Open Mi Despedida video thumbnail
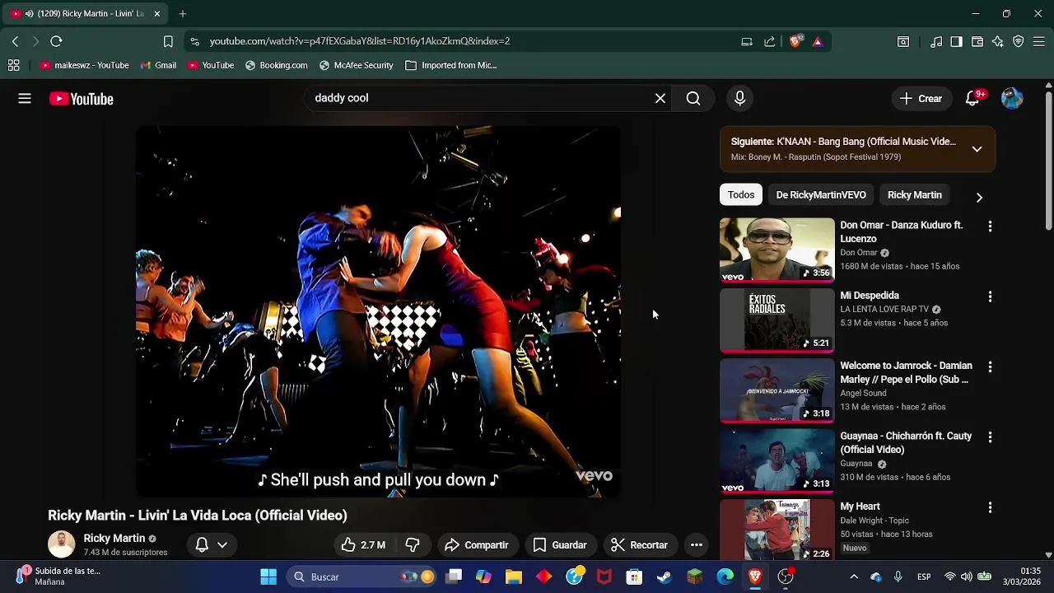 [x=777, y=320]
